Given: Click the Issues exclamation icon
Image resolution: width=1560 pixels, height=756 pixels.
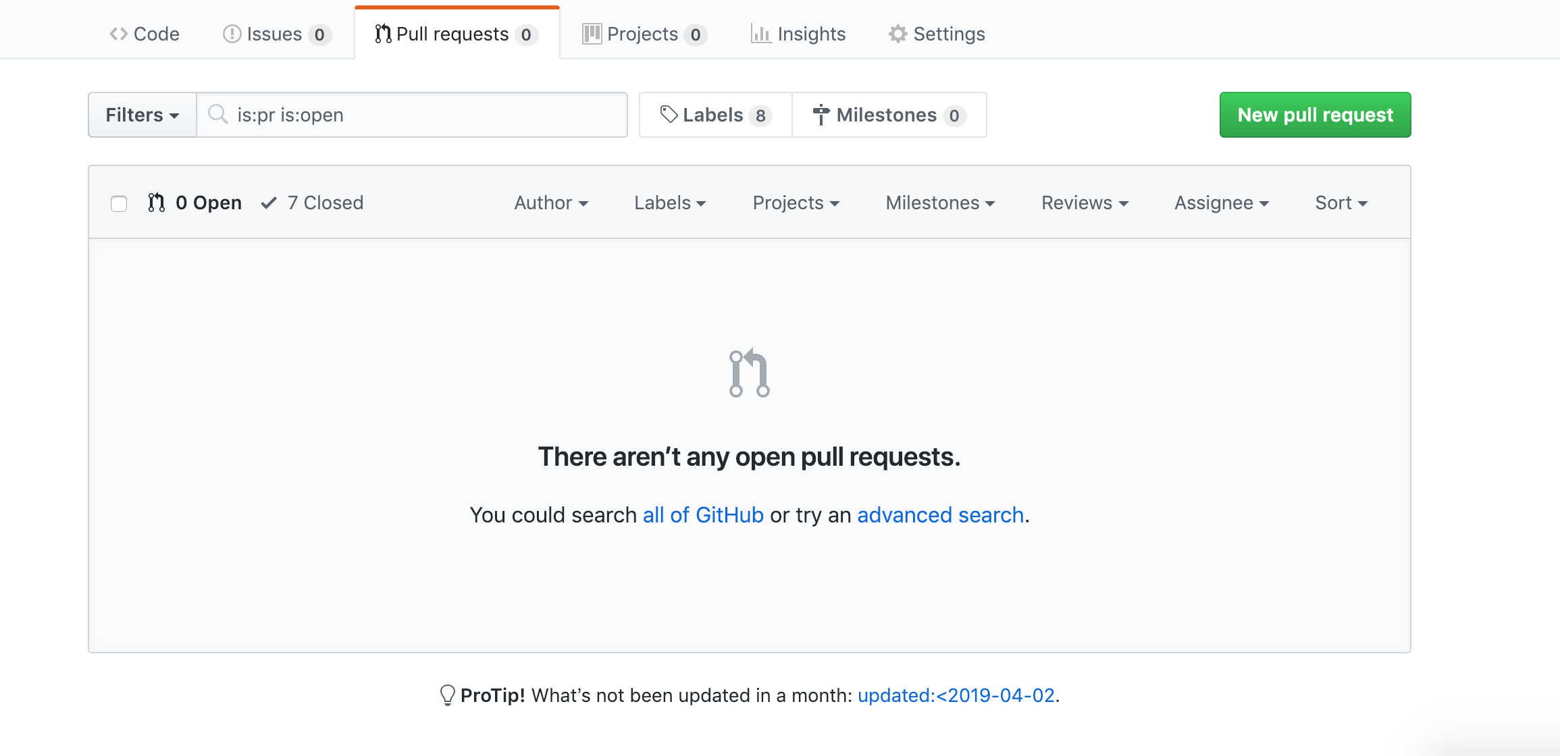Looking at the screenshot, I should [x=232, y=34].
